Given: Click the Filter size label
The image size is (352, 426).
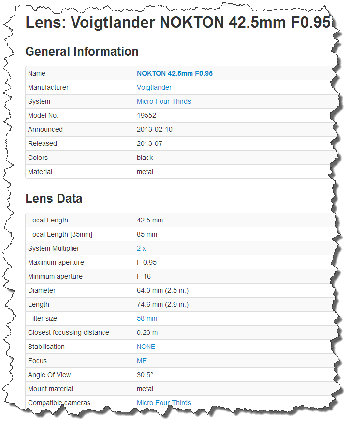Looking at the screenshot, I should [x=43, y=319].
